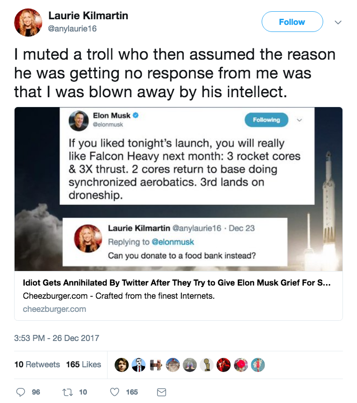Open the @anylaurie16 handle

[73, 29]
